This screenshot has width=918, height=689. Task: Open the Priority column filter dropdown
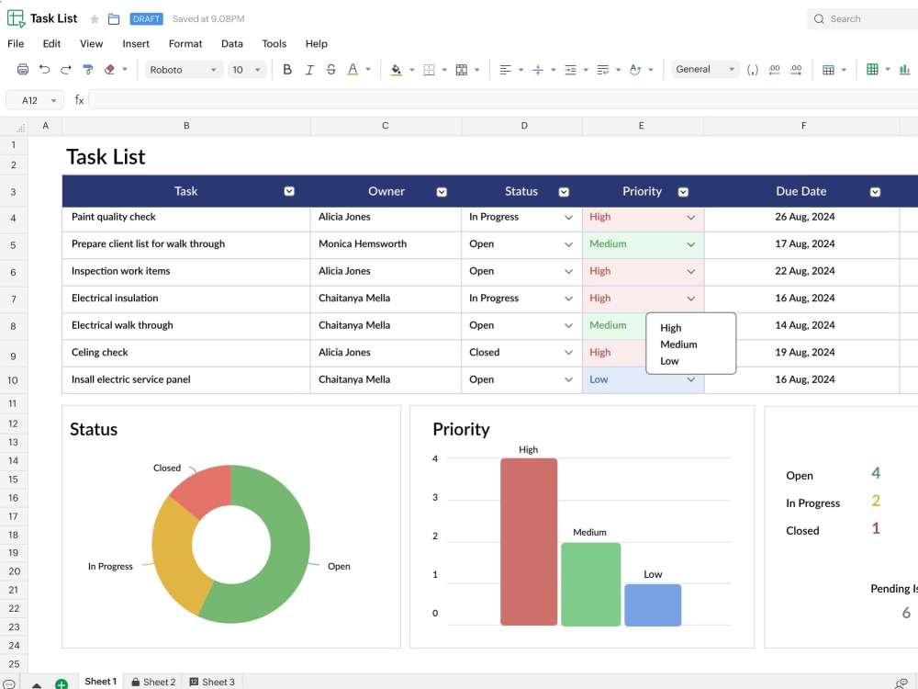683,192
